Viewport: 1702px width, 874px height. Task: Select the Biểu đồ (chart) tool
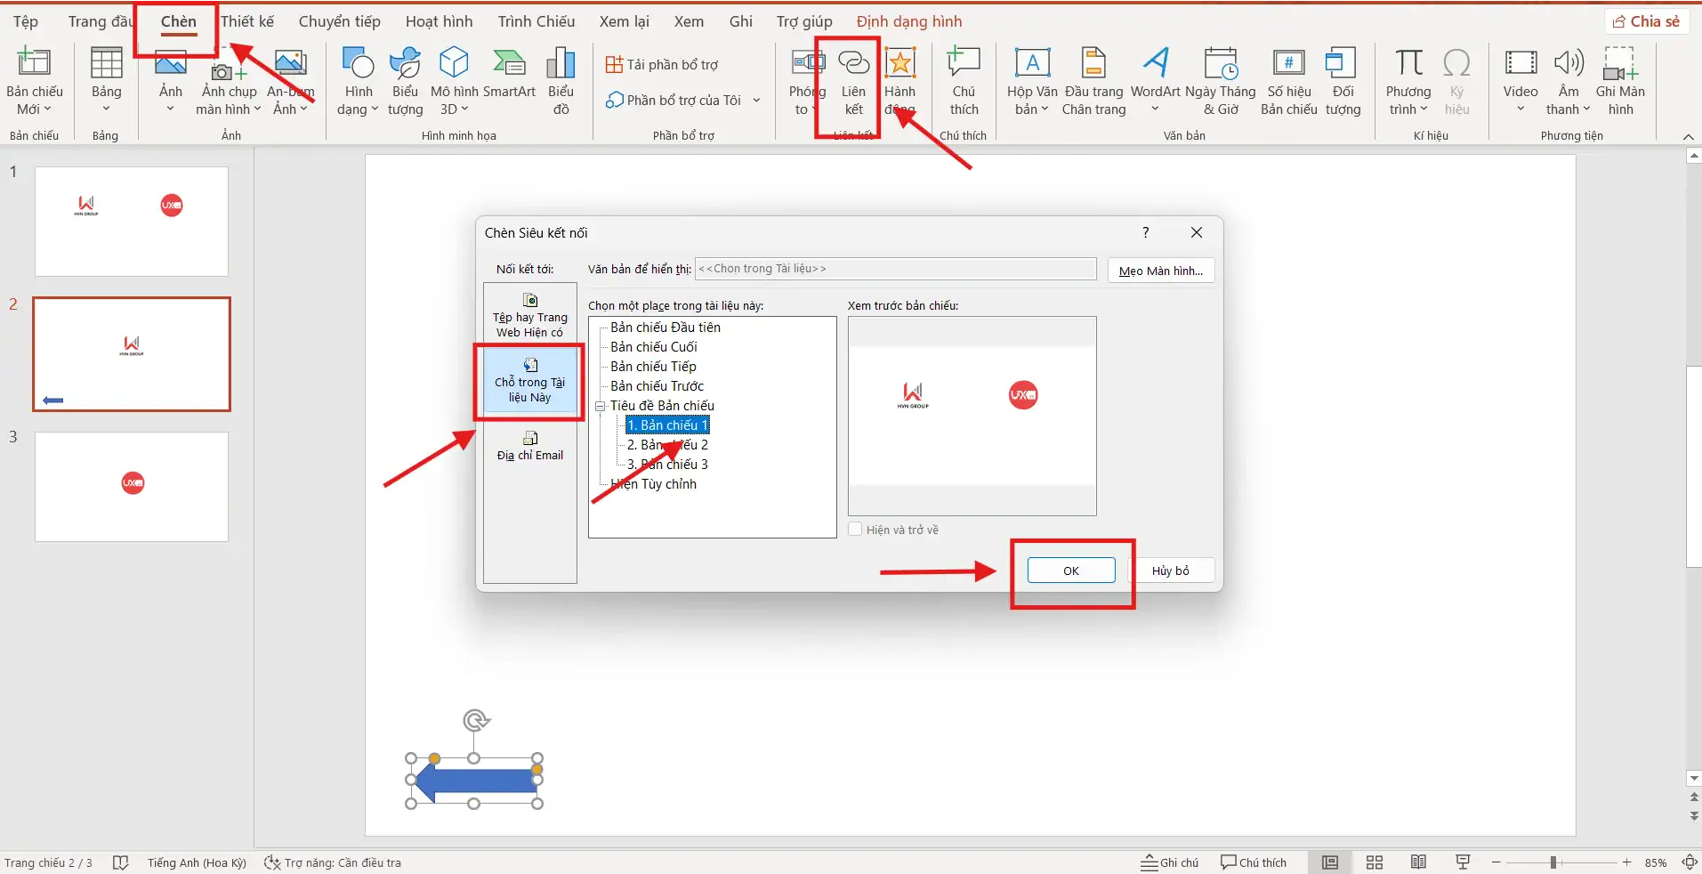tap(560, 78)
